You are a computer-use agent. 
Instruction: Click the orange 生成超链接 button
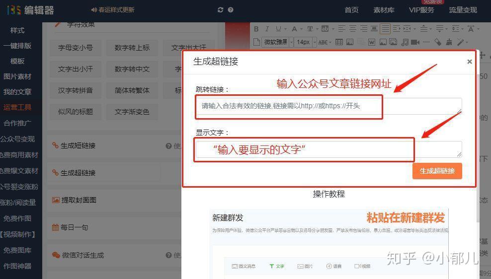point(437,171)
